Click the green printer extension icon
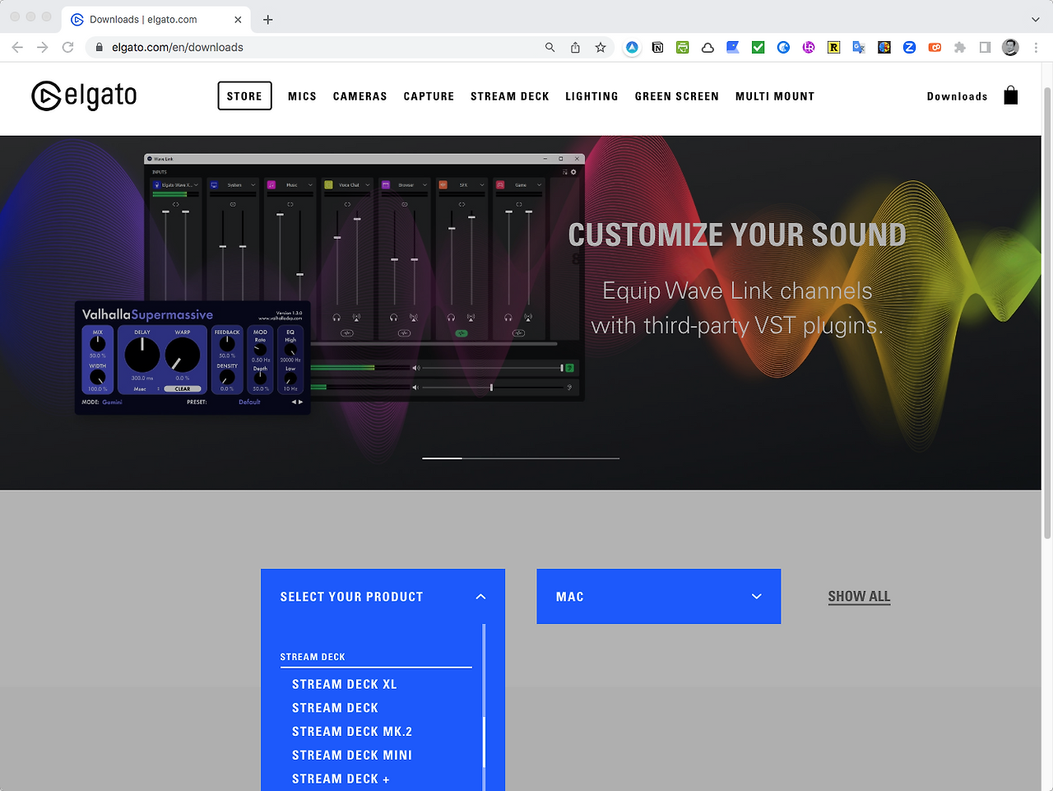The image size is (1053, 791). coord(683,48)
